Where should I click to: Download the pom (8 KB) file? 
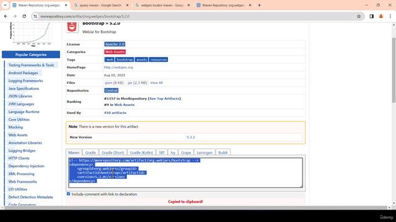114,83
